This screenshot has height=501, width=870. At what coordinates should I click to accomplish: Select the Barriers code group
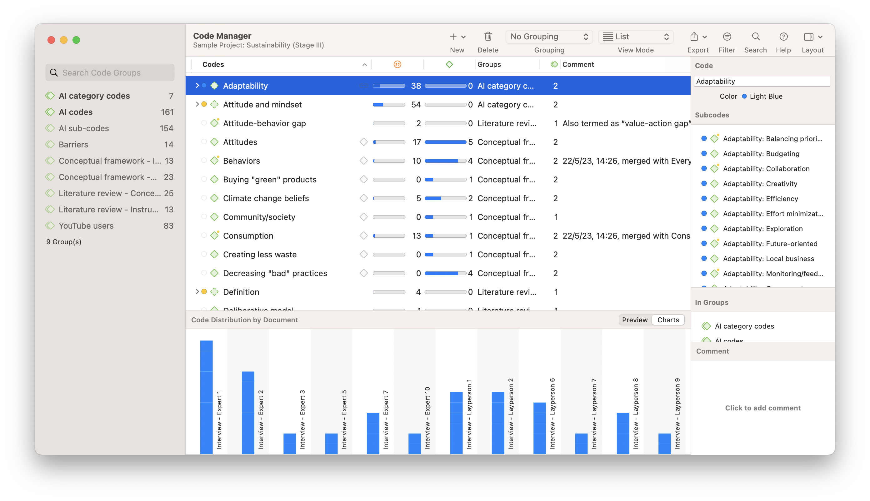tap(73, 145)
